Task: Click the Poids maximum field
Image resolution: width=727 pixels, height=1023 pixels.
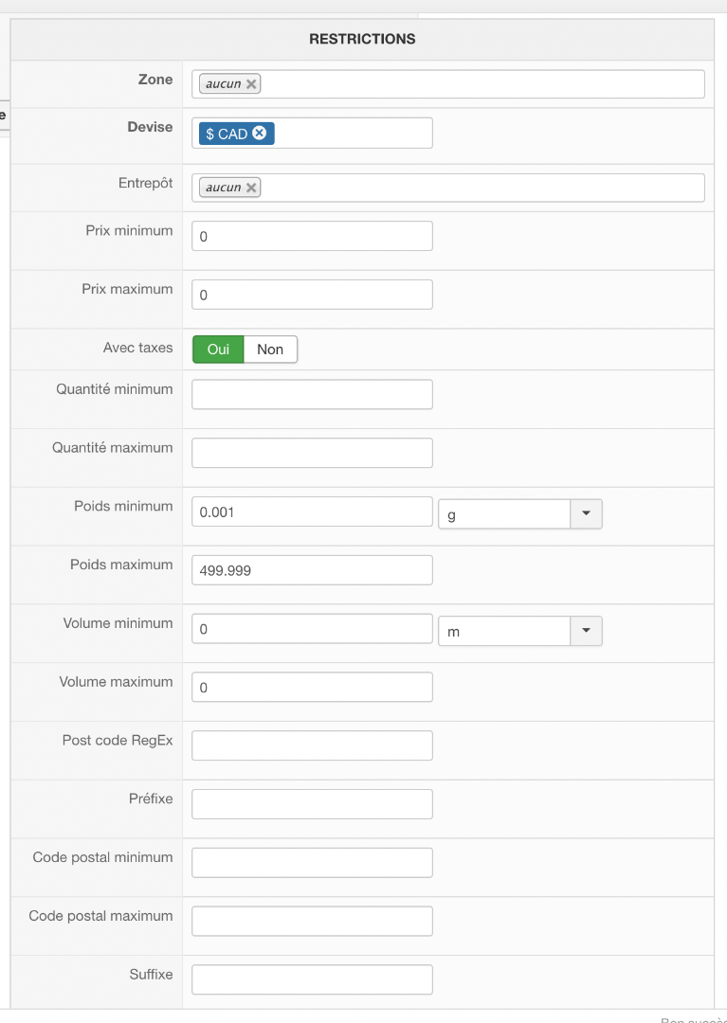Action: pos(312,570)
